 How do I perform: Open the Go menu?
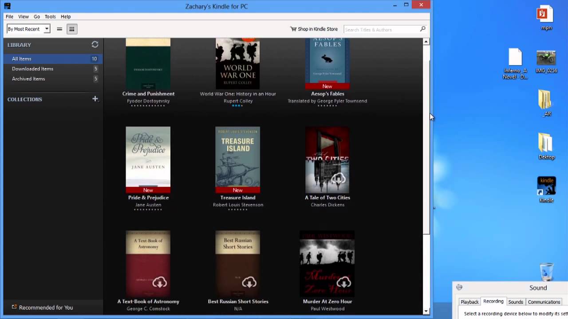(37, 16)
